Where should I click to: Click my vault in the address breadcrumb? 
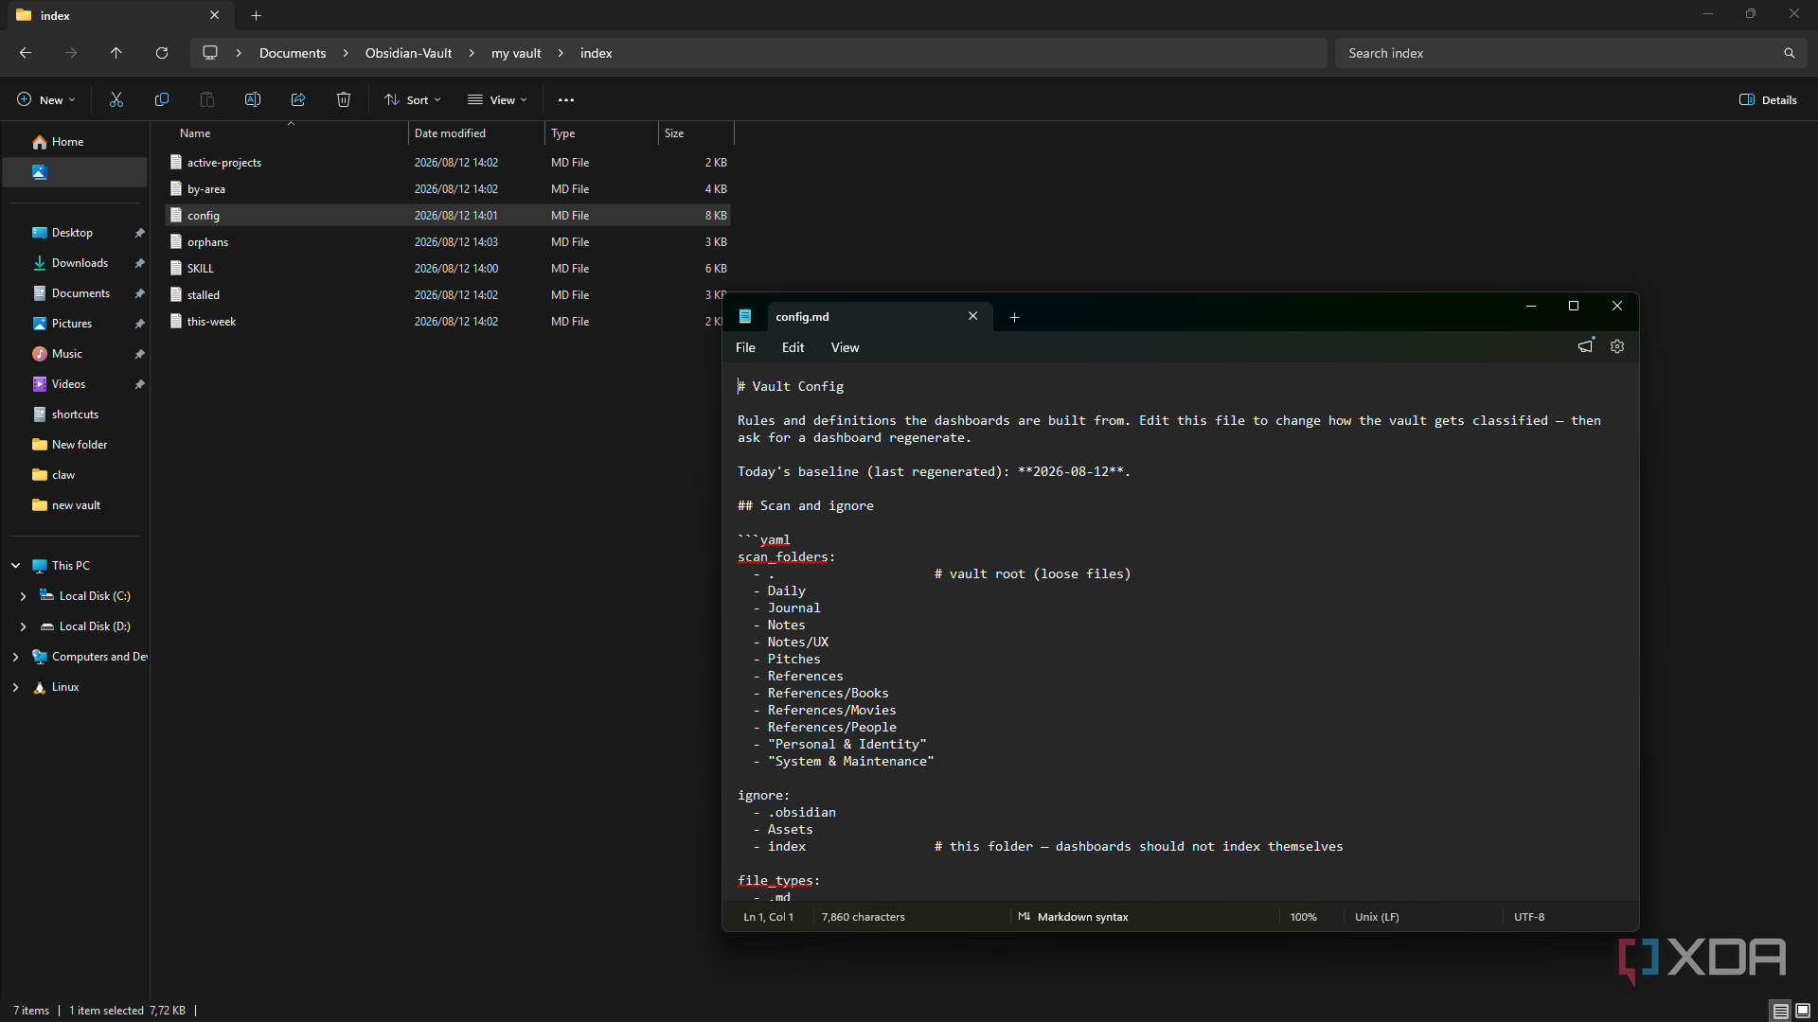tap(516, 53)
